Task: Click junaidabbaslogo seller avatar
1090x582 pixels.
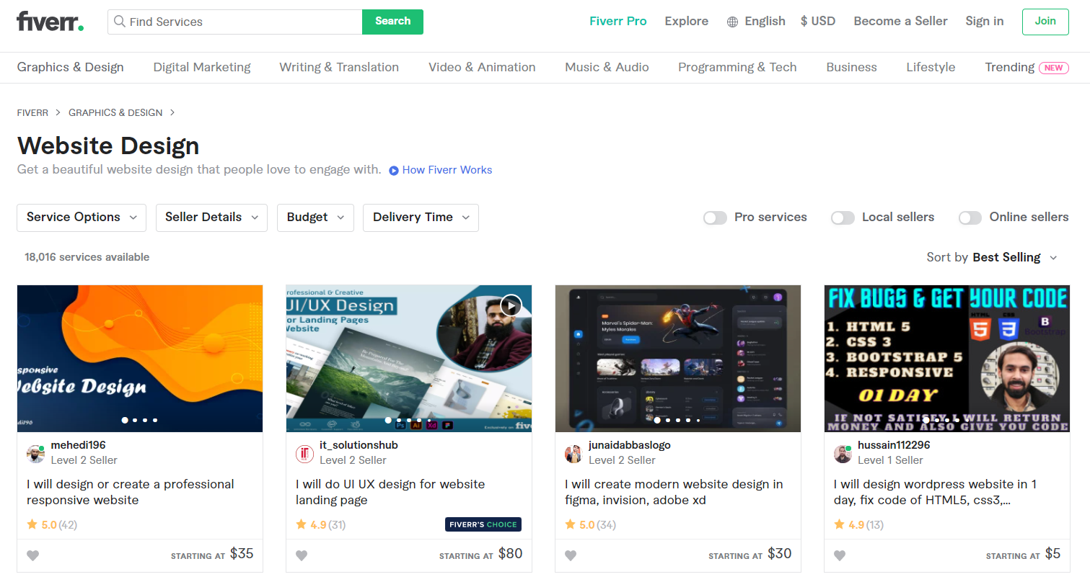Action: (573, 454)
